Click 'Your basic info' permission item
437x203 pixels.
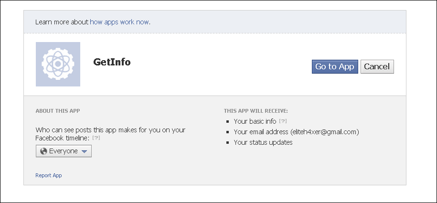(255, 121)
